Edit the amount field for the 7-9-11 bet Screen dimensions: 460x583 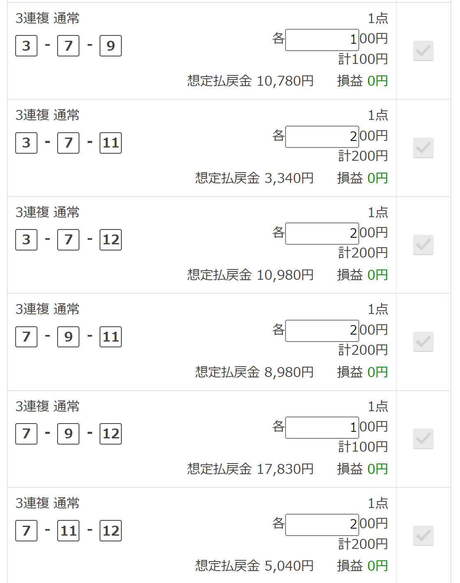coord(322,331)
